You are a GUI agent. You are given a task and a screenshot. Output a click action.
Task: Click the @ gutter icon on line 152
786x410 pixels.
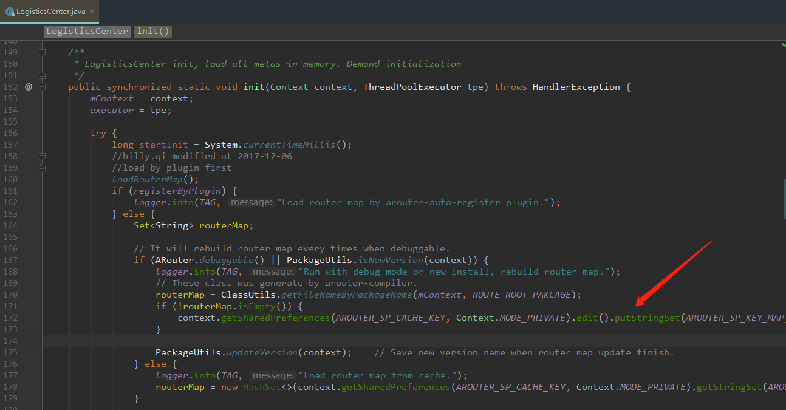point(28,87)
